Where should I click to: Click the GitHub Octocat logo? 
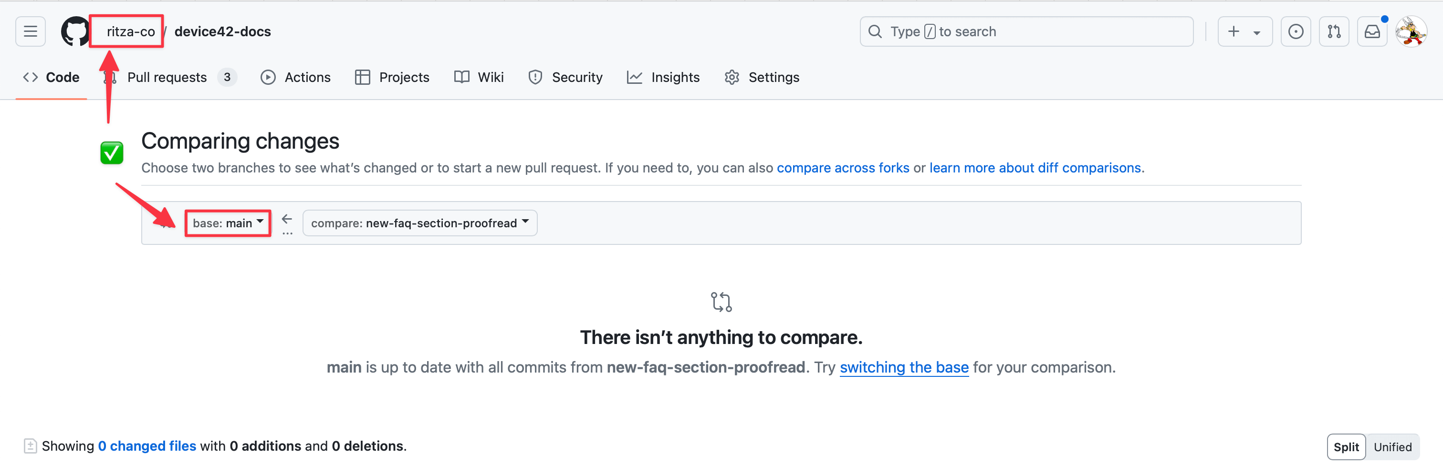pos(74,31)
